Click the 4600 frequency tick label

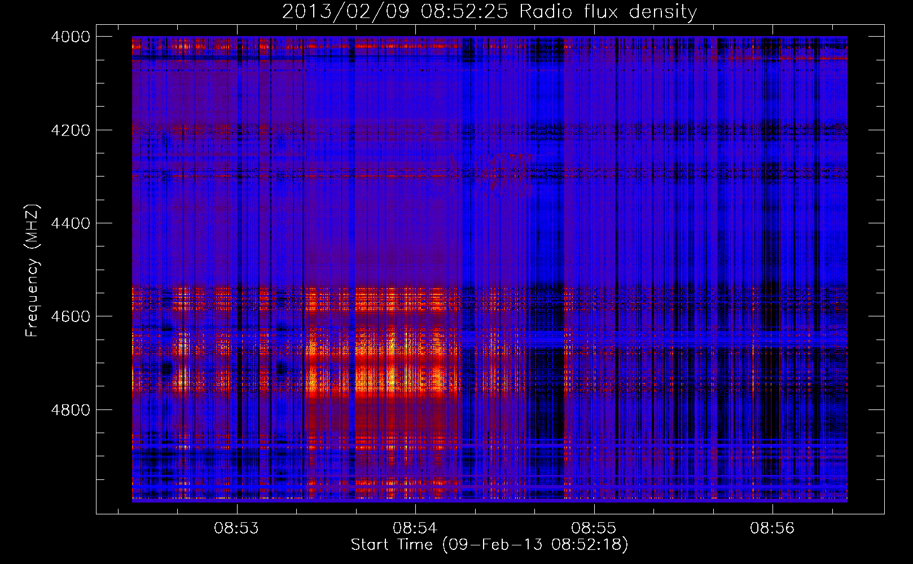pyautogui.click(x=71, y=316)
